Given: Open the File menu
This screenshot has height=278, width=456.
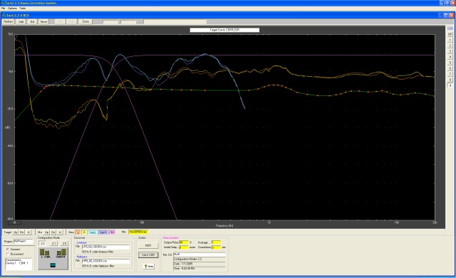Looking at the screenshot, I should click(x=3, y=8).
